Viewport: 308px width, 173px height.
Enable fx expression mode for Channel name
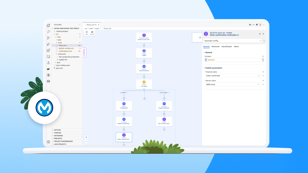click(x=263, y=72)
